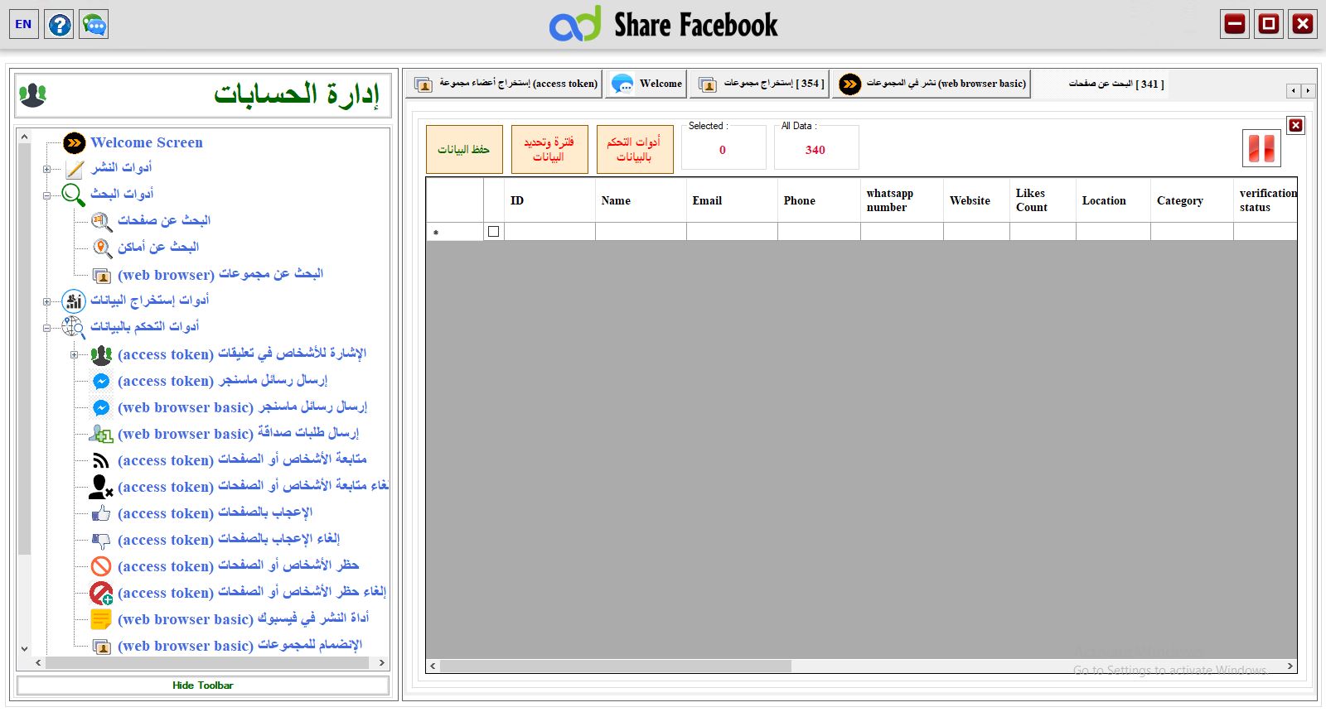
Task: Click the thumbs-up icon for الإعجاب بالصفحات
Action: [101, 513]
